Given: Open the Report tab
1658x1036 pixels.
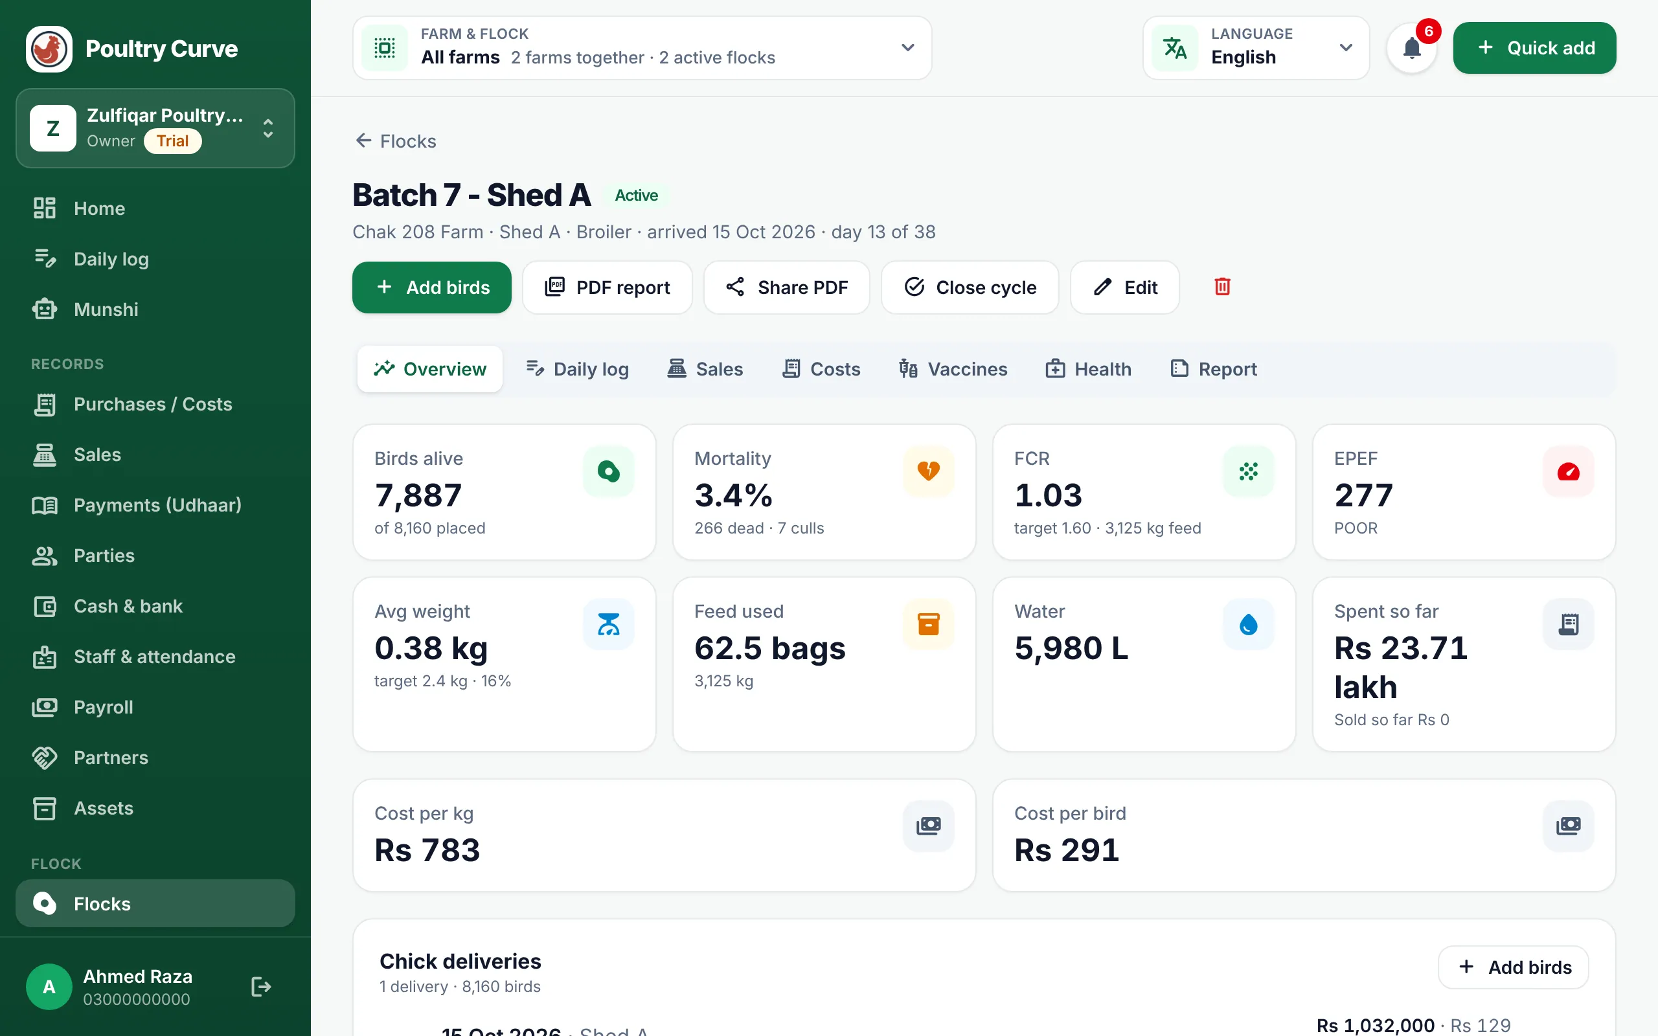Looking at the screenshot, I should click(1213, 369).
